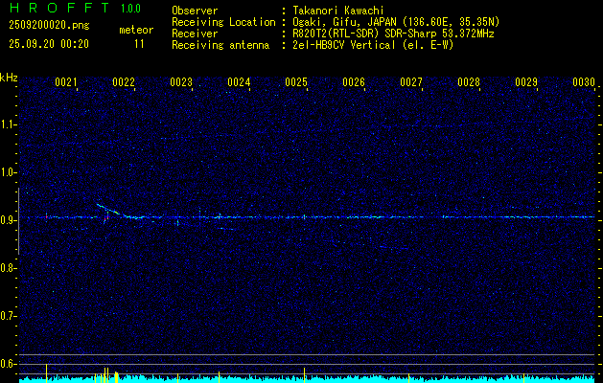
Task: Click time marker 0030
Action: pyautogui.click(x=584, y=82)
